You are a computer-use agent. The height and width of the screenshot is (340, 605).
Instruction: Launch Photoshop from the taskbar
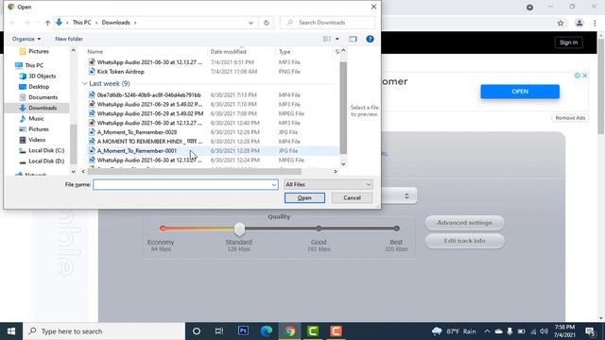(x=243, y=331)
